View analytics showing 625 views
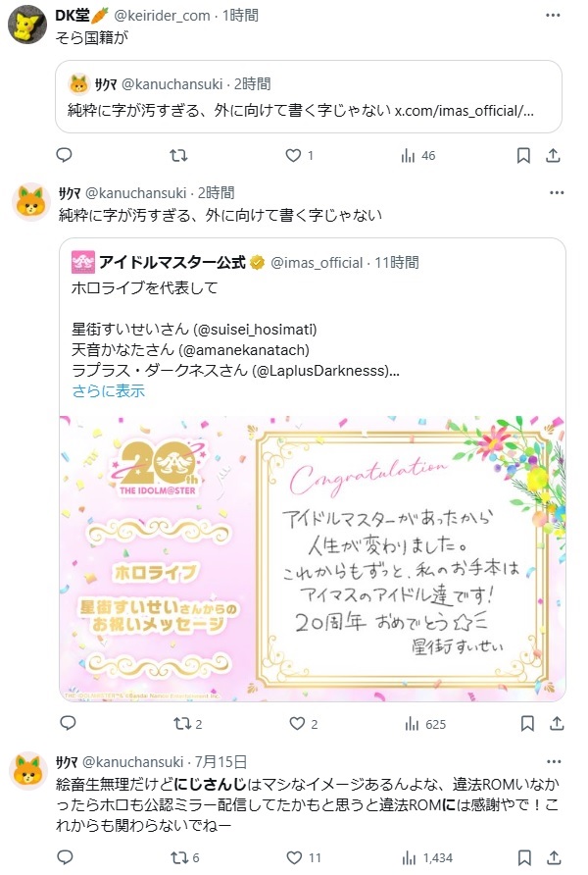This screenshot has width=588, height=875. click(425, 724)
